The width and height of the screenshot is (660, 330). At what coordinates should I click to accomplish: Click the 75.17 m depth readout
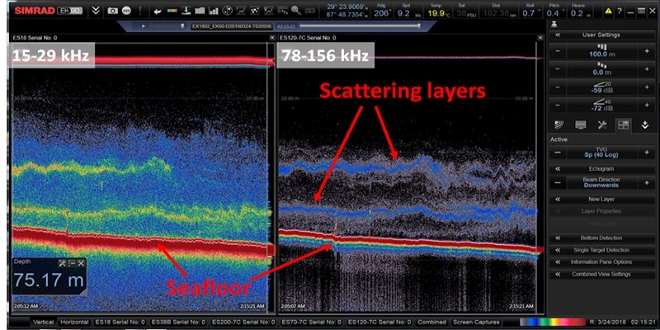(49, 280)
